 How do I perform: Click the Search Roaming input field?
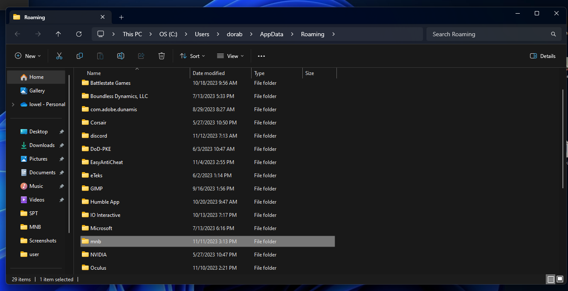pyautogui.click(x=489, y=34)
